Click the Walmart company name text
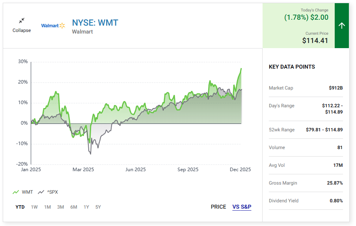 coord(82,32)
